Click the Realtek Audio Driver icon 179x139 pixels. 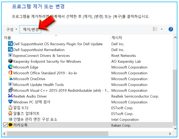coord(10,96)
